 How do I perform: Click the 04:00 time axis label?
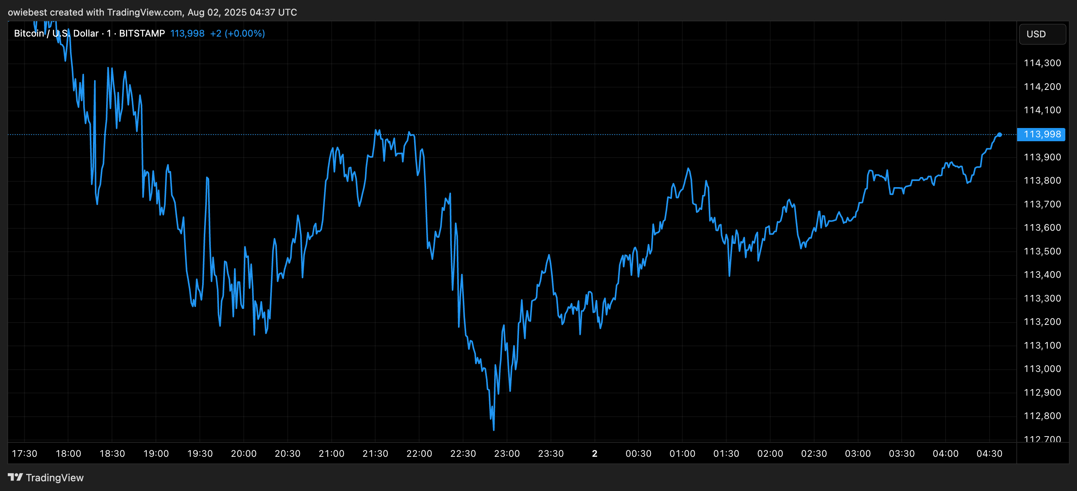pos(946,454)
